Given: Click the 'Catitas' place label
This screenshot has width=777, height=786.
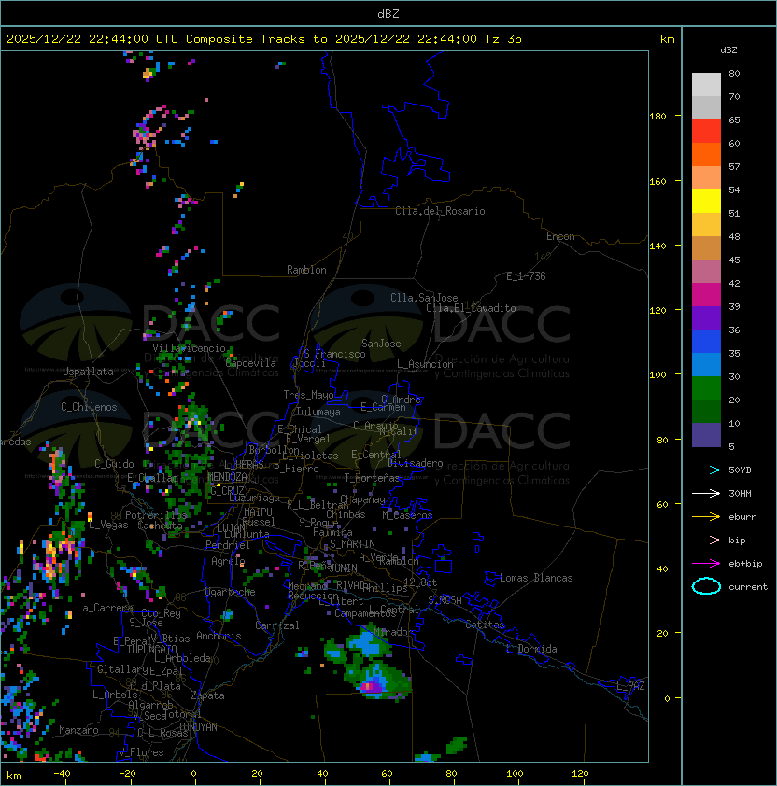Looking at the screenshot, I should [485, 625].
